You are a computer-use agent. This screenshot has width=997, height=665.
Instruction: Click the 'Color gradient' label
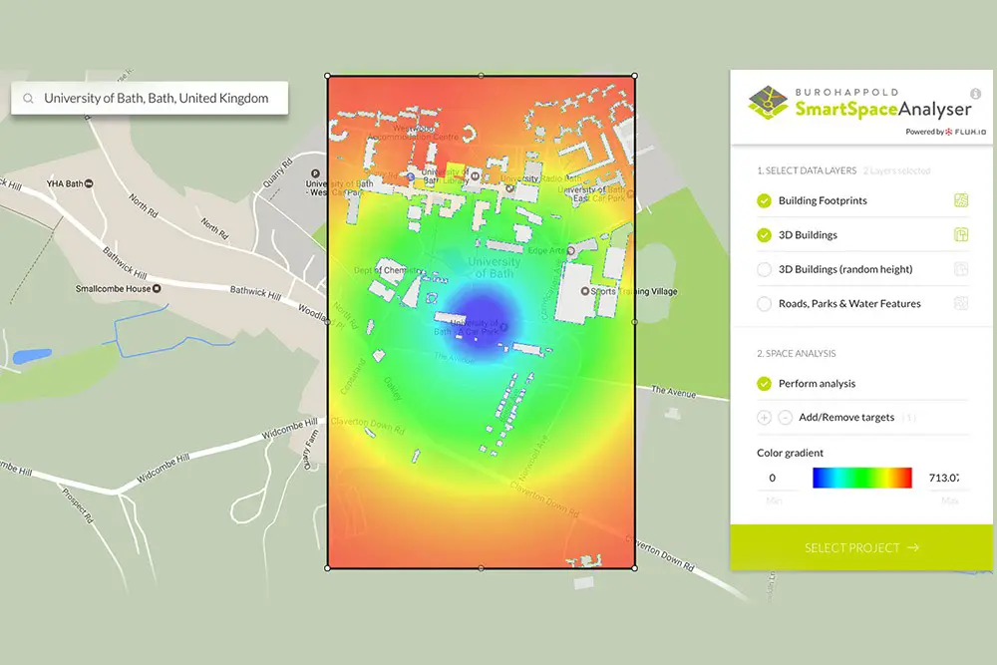pyautogui.click(x=790, y=453)
